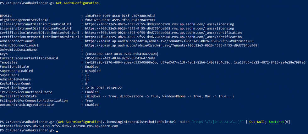Click the DocumentTrackingFeatureState Enabled value
Screen dimensions: 308x134
tap(92, 105)
